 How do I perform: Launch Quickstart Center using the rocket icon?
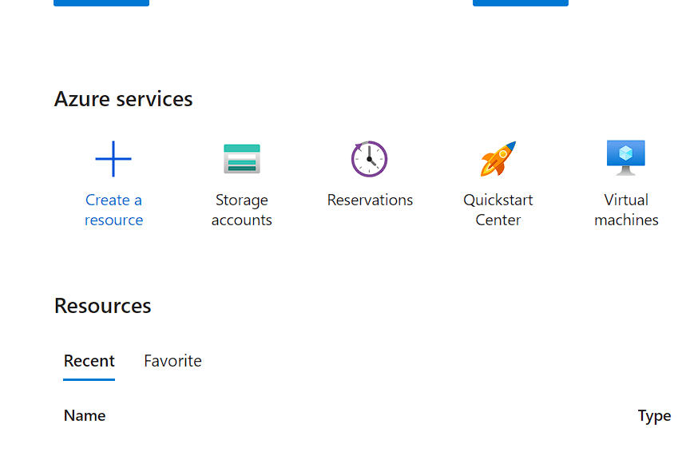coord(498,159)
